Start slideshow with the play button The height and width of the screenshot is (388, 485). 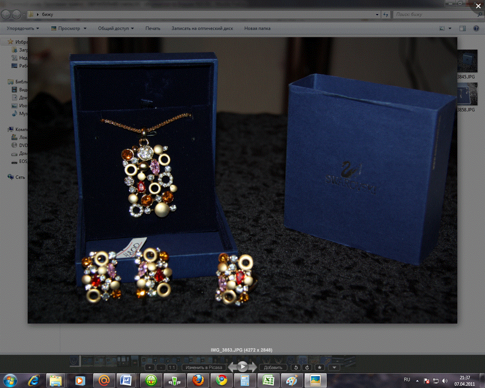coord(242,366)
